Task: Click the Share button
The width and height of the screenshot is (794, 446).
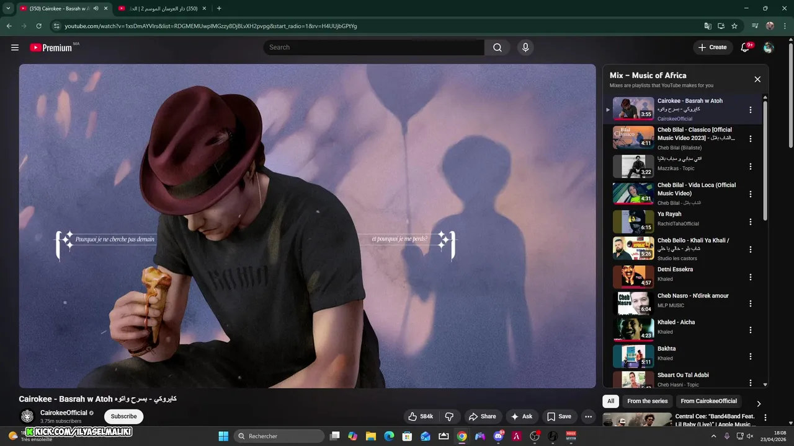Action: point(482,416)
